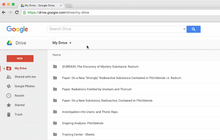This screenshot has height=140, width=220.
Task: Click the Drive title text
Action: [21, 43]
